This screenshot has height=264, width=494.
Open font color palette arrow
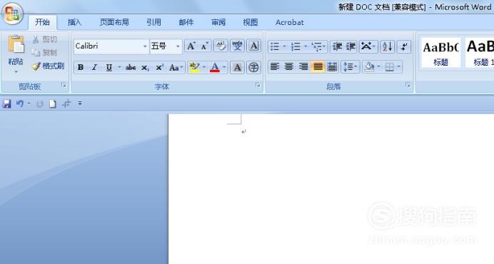click(224, 67)
